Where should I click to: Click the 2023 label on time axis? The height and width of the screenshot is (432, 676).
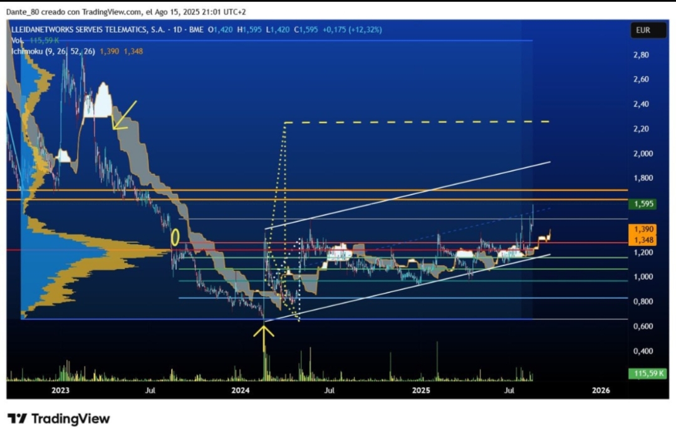(x=60, y=390)
